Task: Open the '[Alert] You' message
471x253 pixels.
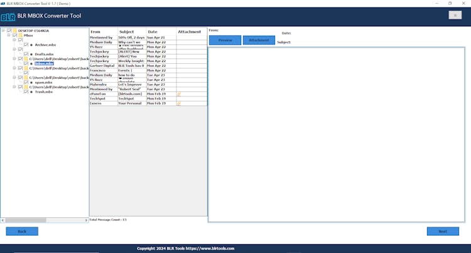Action: [x=132, y=56]
